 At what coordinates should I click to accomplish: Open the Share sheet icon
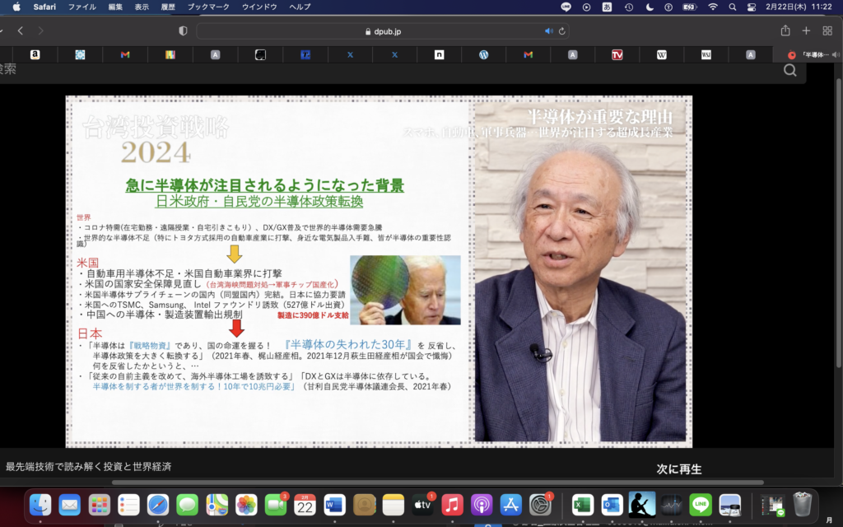(x=785, y=30)
